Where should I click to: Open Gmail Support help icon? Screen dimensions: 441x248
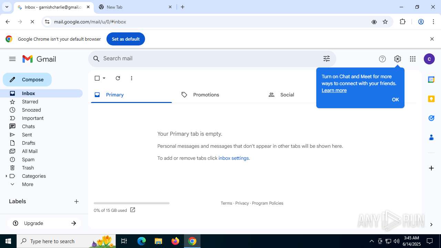tap(382, 59)
